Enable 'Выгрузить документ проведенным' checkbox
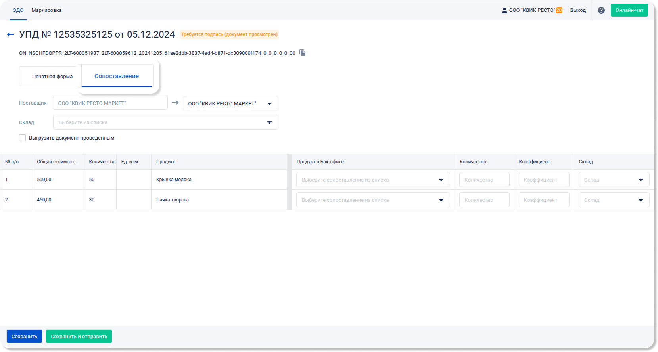 click(23, 138)
